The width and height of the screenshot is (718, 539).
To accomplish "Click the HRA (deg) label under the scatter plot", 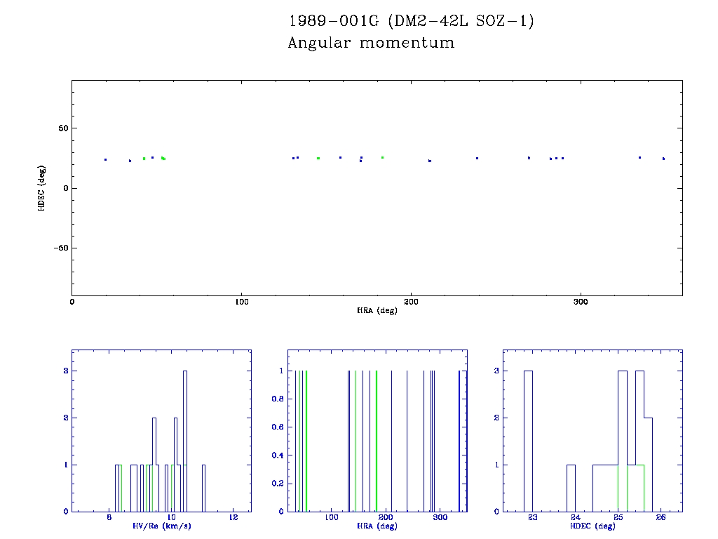I will [377, 310].
